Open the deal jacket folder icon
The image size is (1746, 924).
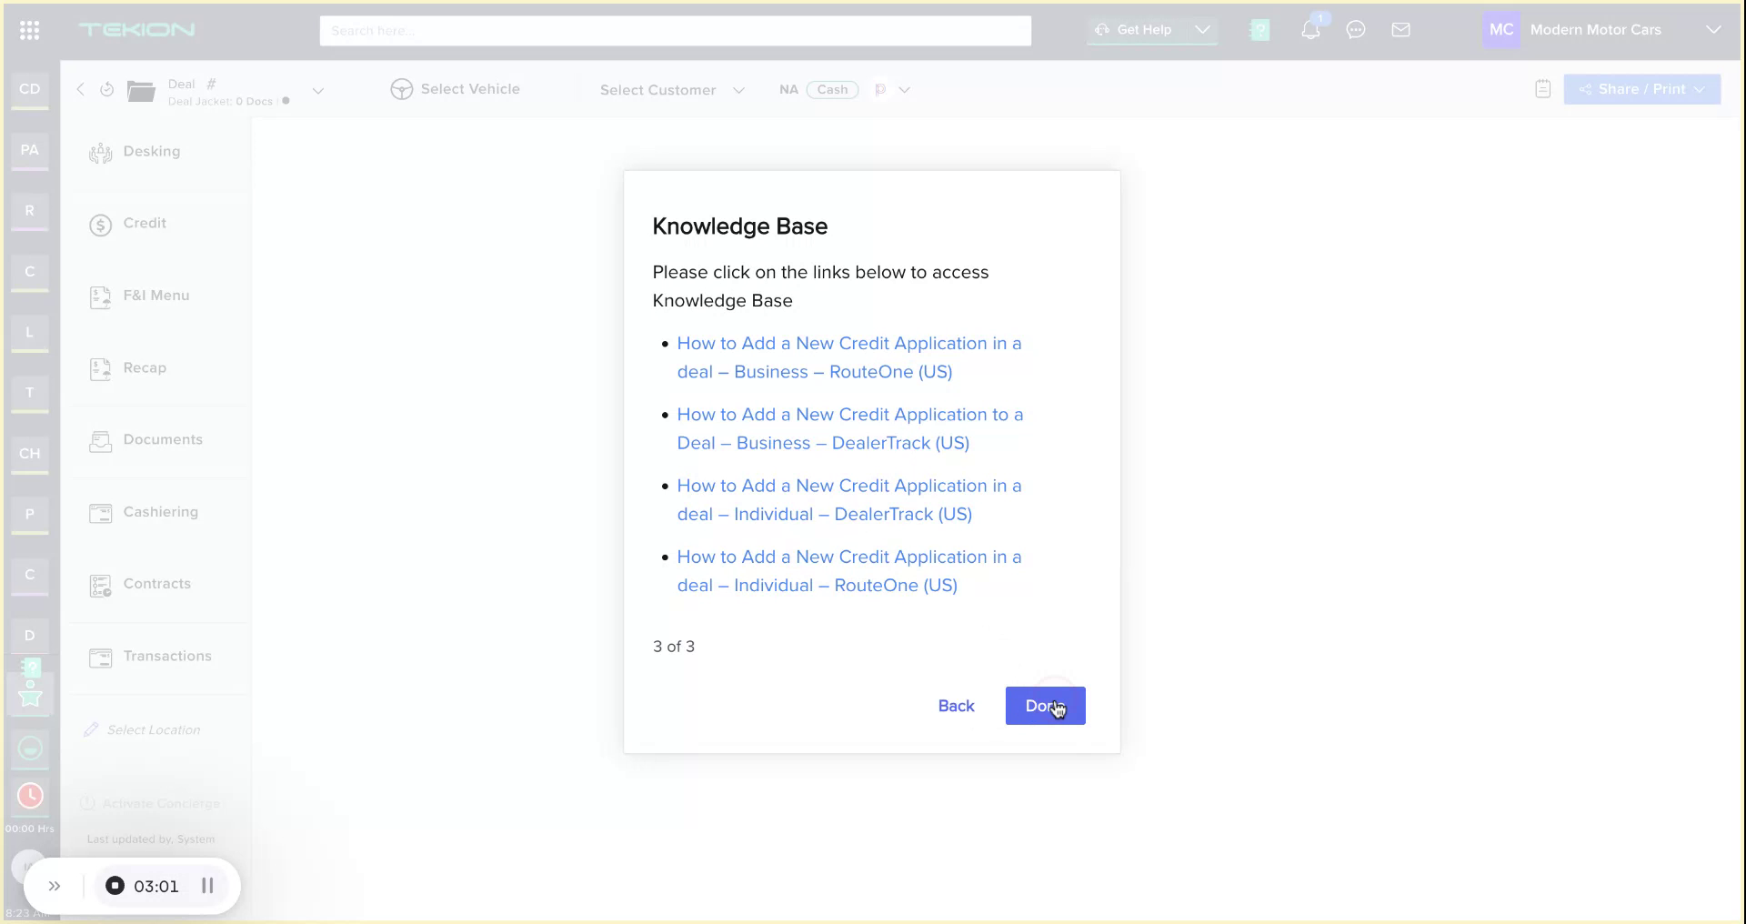point(141,89)
